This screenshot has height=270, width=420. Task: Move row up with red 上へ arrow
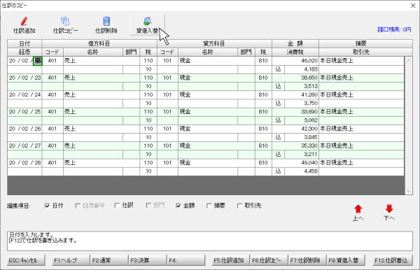click(x=358, y=209)
